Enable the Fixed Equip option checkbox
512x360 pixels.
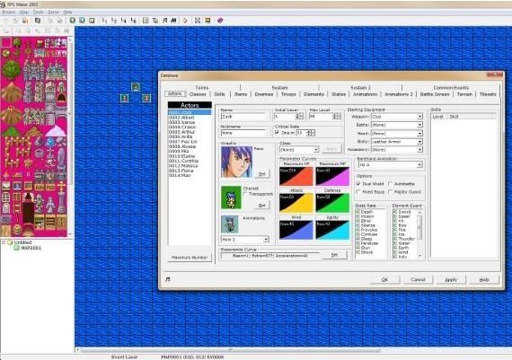click(358, 192)
